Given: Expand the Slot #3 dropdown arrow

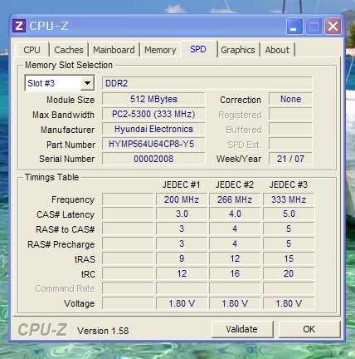Looking at the screenshot, I should [87, 83].
